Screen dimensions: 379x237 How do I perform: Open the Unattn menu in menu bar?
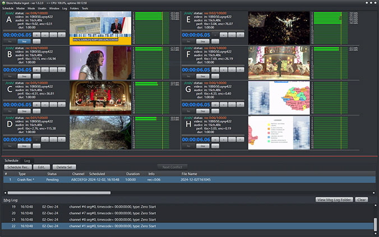click(42, 8)
